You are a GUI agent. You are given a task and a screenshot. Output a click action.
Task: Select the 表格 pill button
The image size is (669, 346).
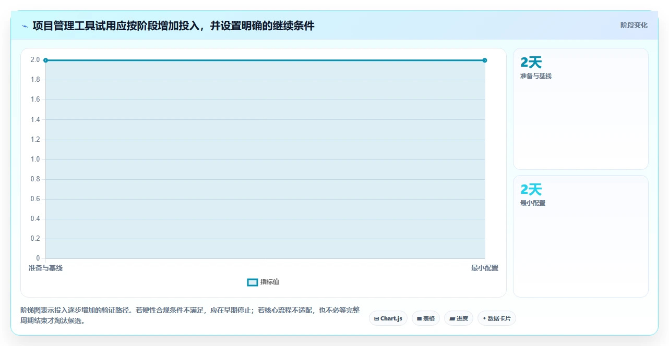(426, 318)
